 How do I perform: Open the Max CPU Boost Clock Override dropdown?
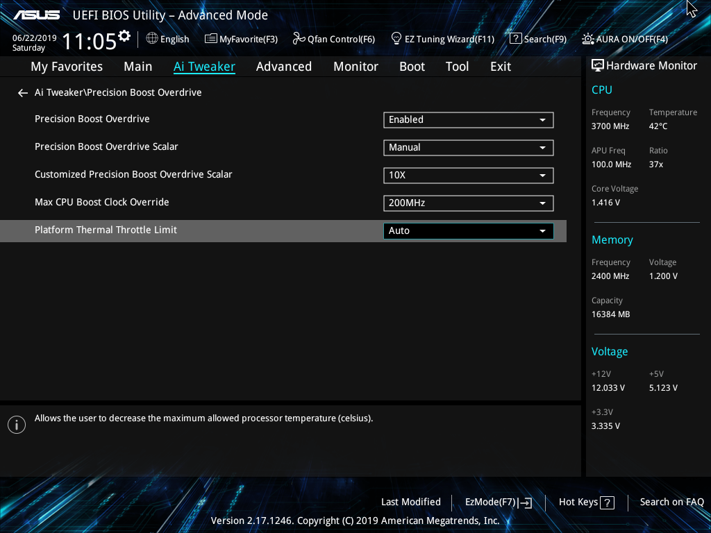[469, 203]
